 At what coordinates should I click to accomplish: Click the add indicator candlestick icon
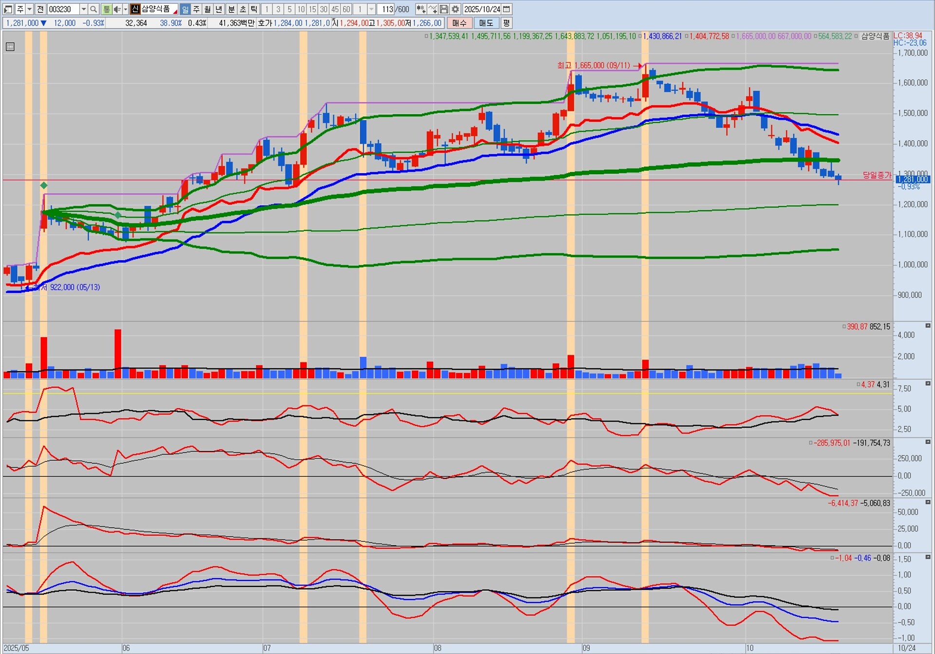tap(421, 9)
